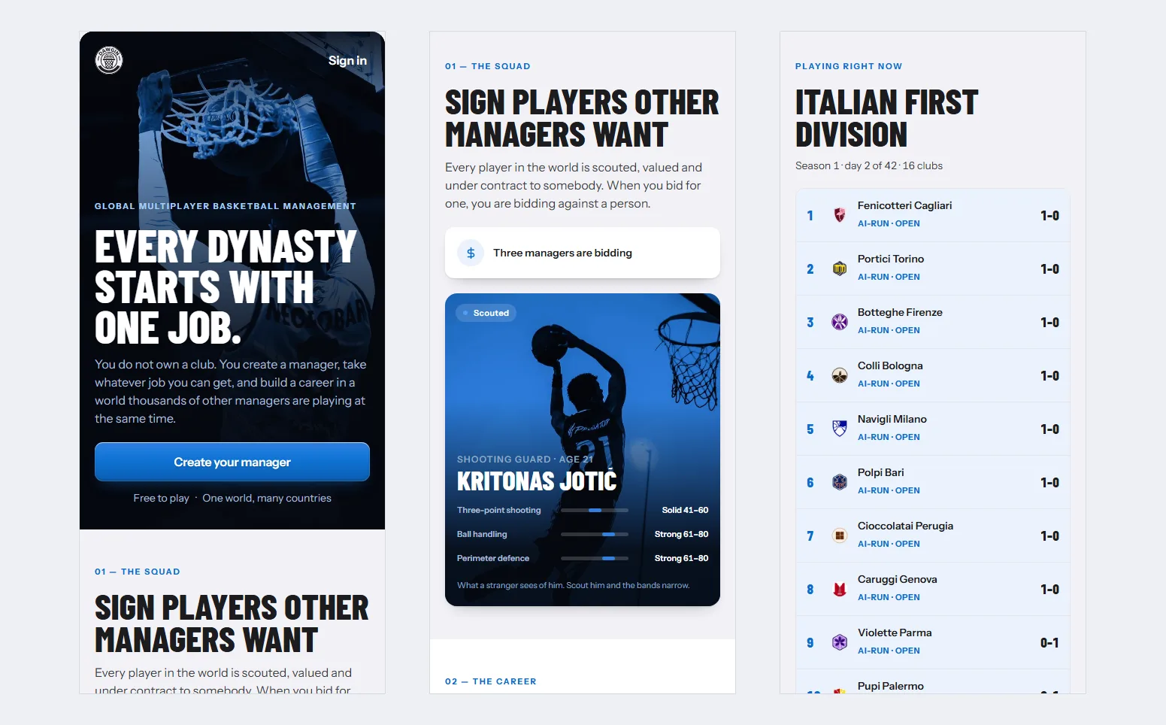This screenshot has width=1166, height=725.
Task: Click the "SHOOTING GUARD · AGE 21" label
Action: [525, 460]
